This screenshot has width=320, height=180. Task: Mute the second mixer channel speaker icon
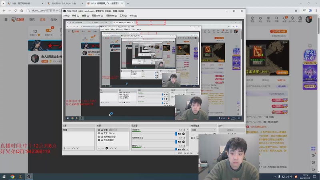[x=179, y=142]
